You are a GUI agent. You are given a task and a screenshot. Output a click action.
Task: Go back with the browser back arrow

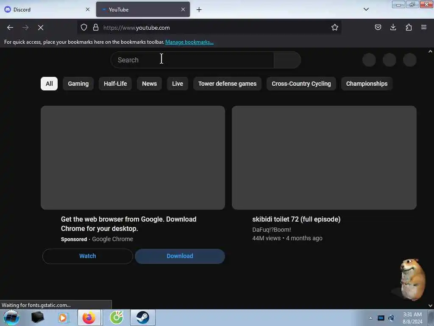pos(10,28)
